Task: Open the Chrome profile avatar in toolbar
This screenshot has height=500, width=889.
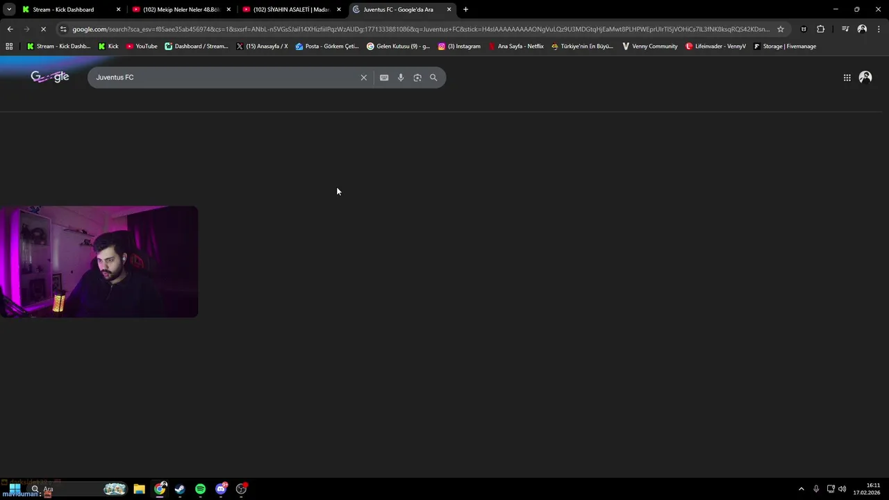Action: tap(862, 29)
